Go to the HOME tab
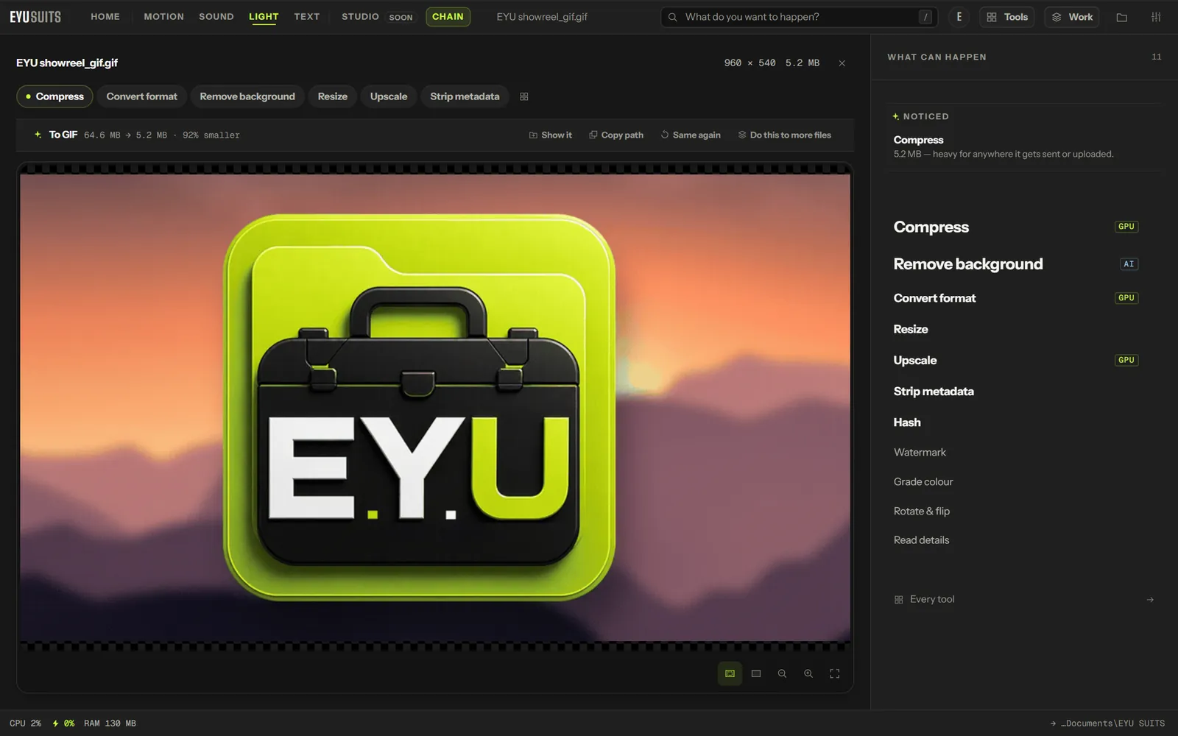This screenshot has width=1178, height=736. pyautogui.click(x=105, y=17)
